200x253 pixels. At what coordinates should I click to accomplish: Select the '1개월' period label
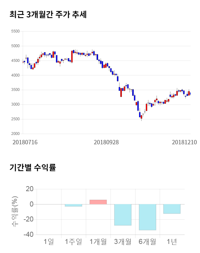coord(98,241)
